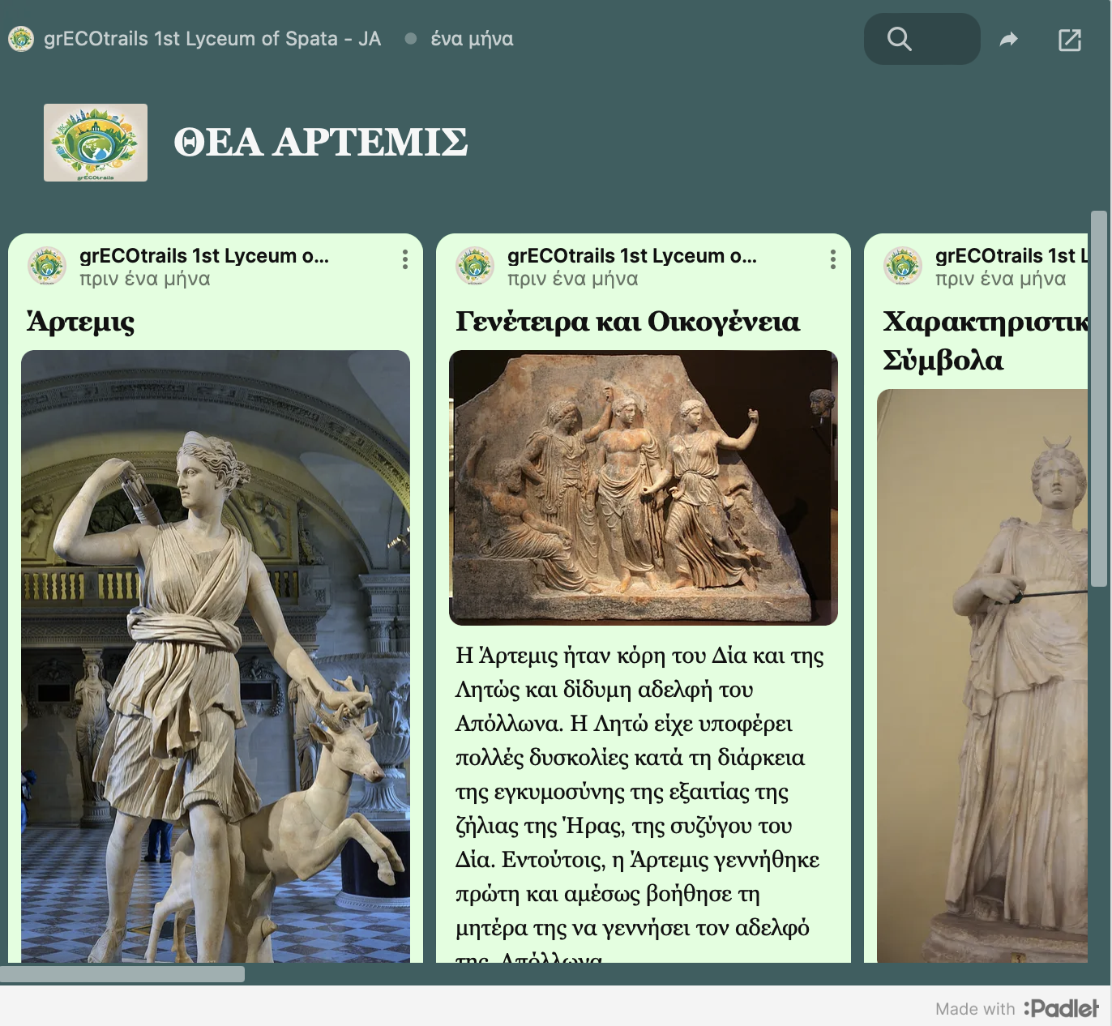The height and width of the screenshot is (1026, 1112).
Task: Click author avatar on Γενέτειρα και Οικογένεια post
Action: pyautogui.click(x=475, y=266)
